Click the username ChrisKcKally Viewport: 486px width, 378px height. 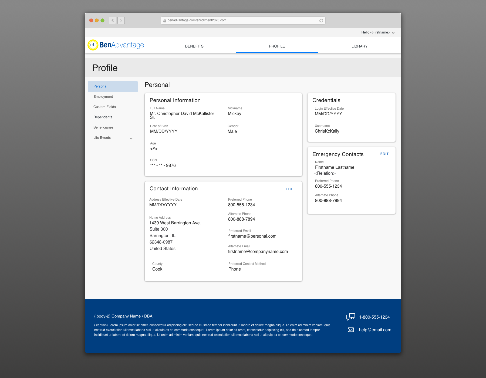pyautogui.click(x=327, y=131)
